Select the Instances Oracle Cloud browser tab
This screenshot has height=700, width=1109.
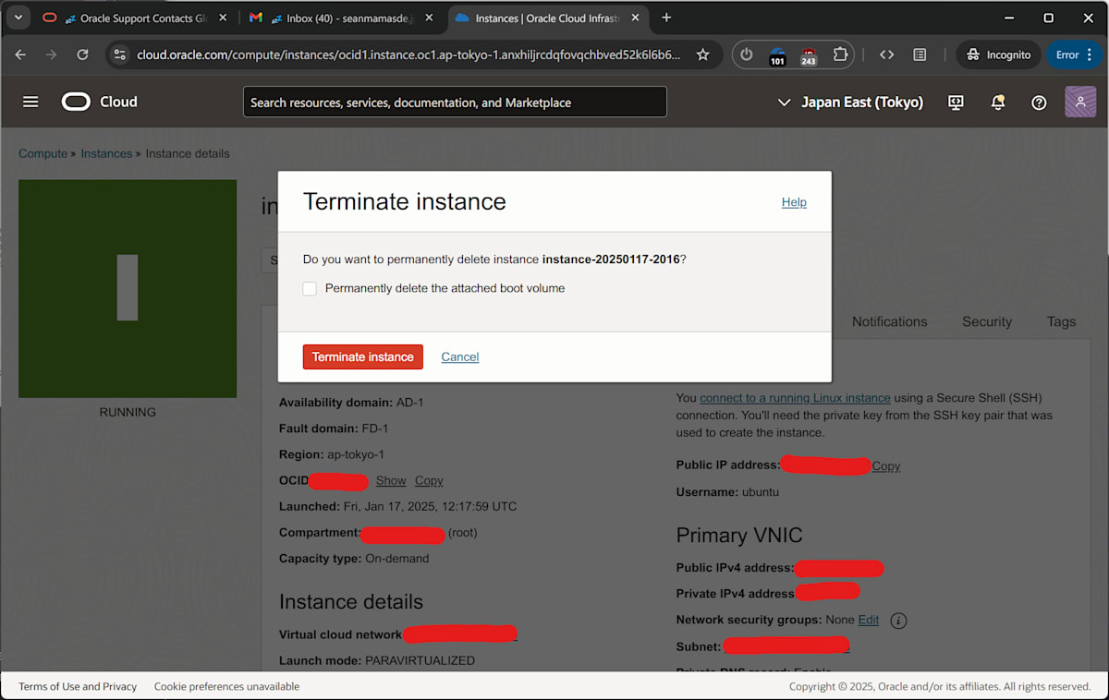pyautogui.click(x=547, y=18)
